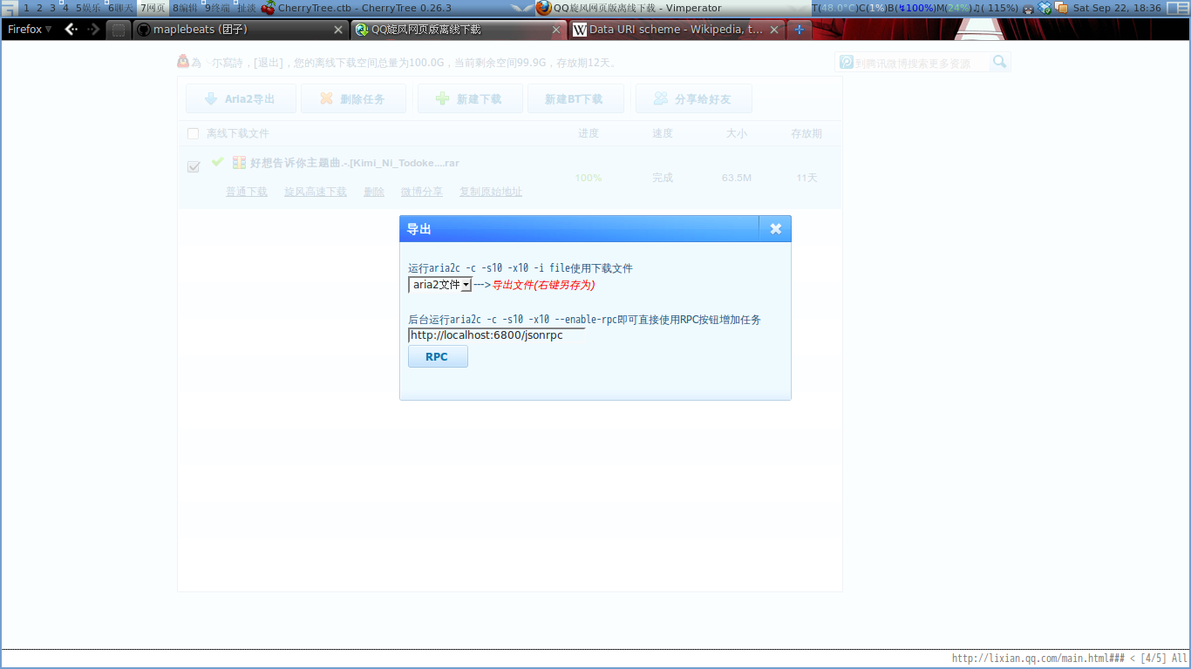Viewport: 1191px width, 669px height.
Task: Click the 微博分享 link
Action: click(x=422, y=192)
